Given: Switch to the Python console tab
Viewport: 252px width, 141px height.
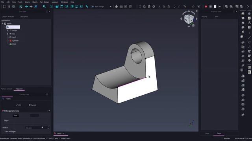Looking at the screenshot, I should [7, 89].
